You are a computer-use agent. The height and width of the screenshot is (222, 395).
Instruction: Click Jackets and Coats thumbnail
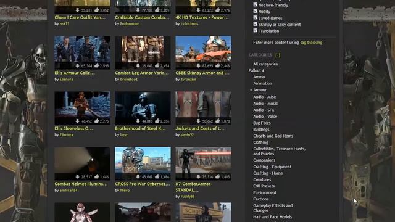pyautogui.click(x=203, y=108)
